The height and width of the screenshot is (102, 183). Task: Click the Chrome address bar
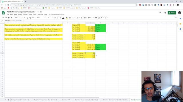[x=73, y=5]
